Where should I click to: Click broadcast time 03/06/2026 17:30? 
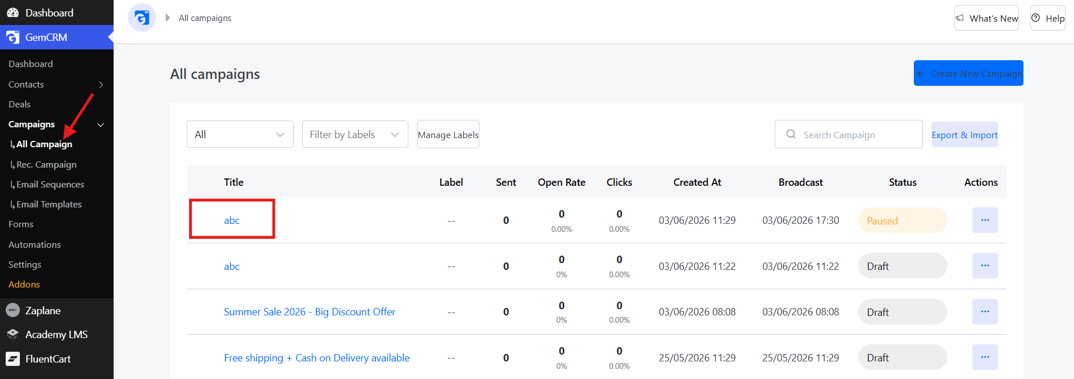801,220
